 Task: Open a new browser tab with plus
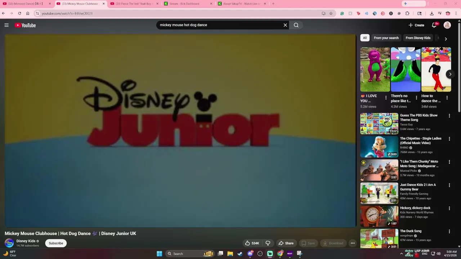[273, 4]
